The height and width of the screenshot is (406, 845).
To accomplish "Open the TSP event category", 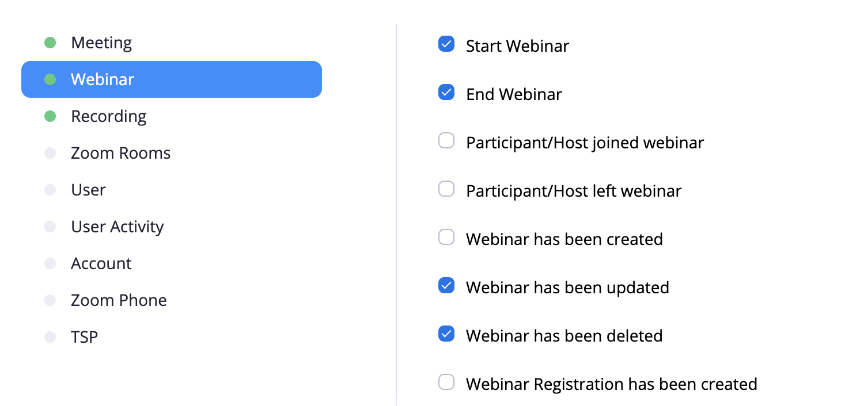I will click(x=171, y=337).
